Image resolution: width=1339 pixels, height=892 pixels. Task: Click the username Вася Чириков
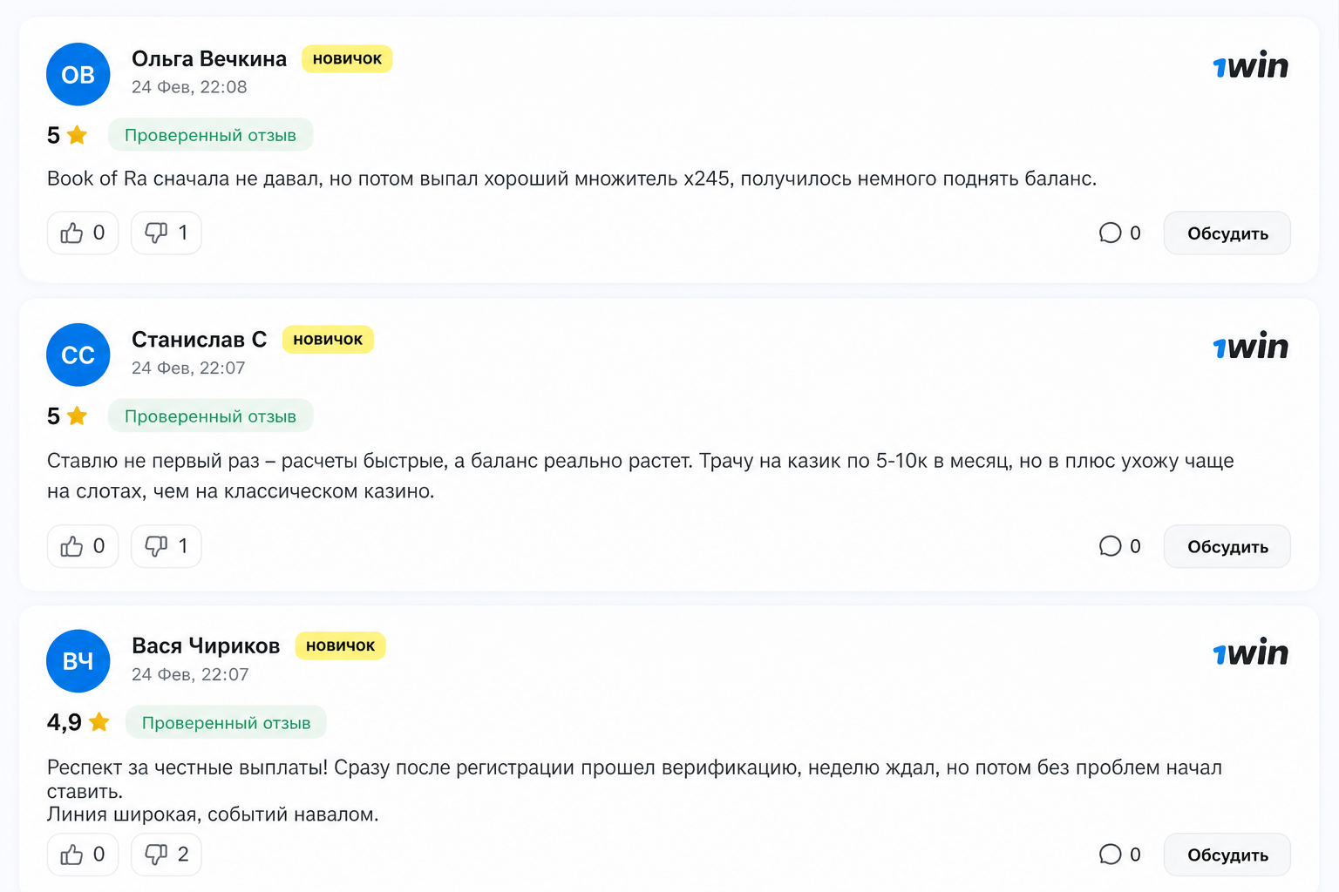point(206,645)
